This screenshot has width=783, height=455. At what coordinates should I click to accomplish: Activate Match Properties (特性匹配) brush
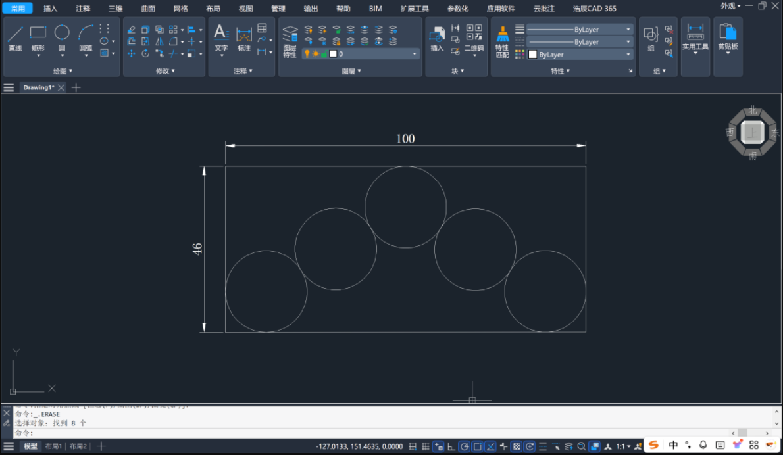point(502,41)
